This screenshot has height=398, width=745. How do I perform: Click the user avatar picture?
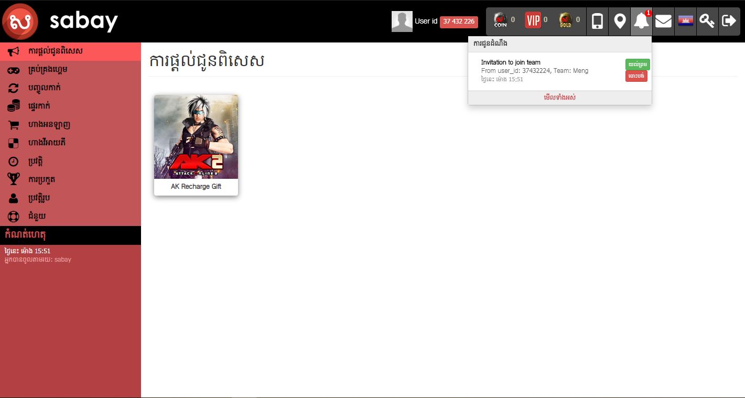402,21
